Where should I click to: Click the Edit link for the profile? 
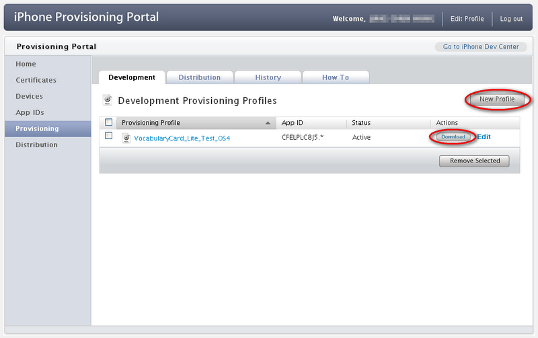pyautogui.click(x=484, y=136)
